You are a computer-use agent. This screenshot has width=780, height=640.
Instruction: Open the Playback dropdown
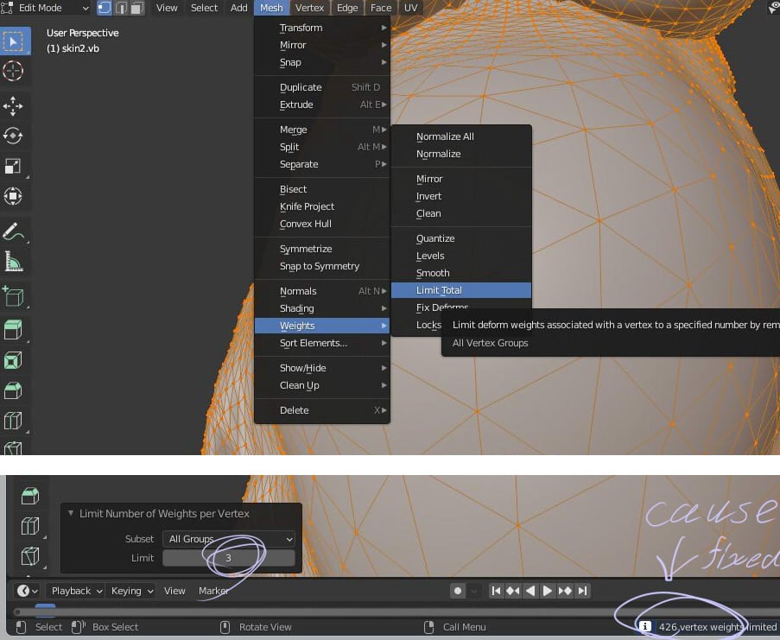[77, 591]
